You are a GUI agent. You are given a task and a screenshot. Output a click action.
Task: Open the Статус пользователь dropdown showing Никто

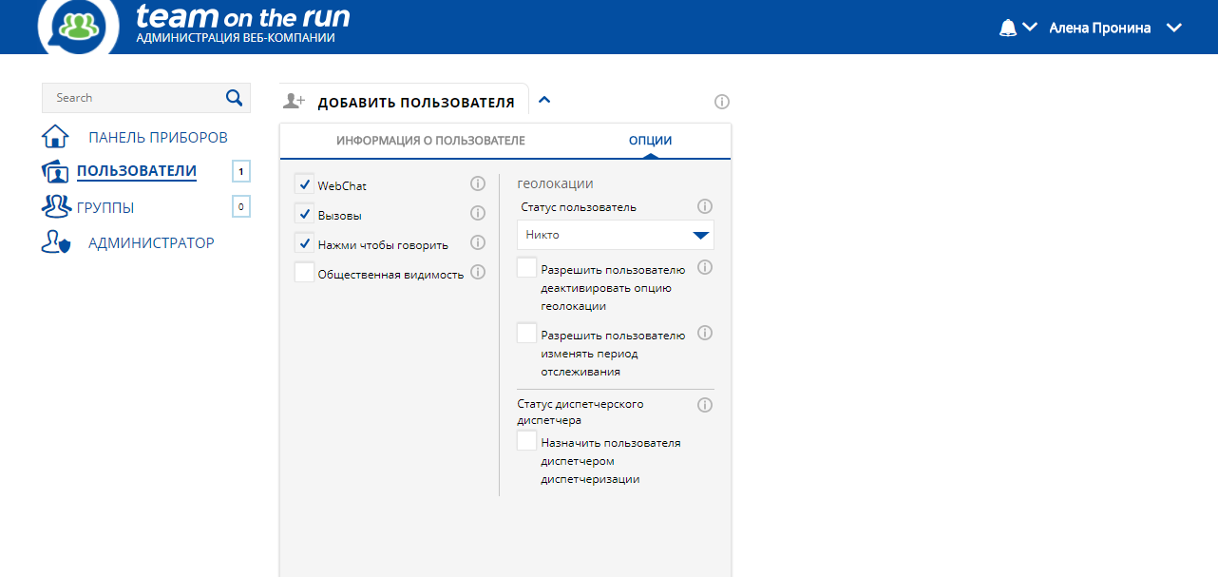pyautogui.click(x=615, y=235)
